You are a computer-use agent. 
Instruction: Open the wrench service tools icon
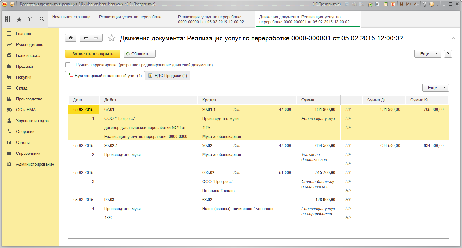point(425,4)
